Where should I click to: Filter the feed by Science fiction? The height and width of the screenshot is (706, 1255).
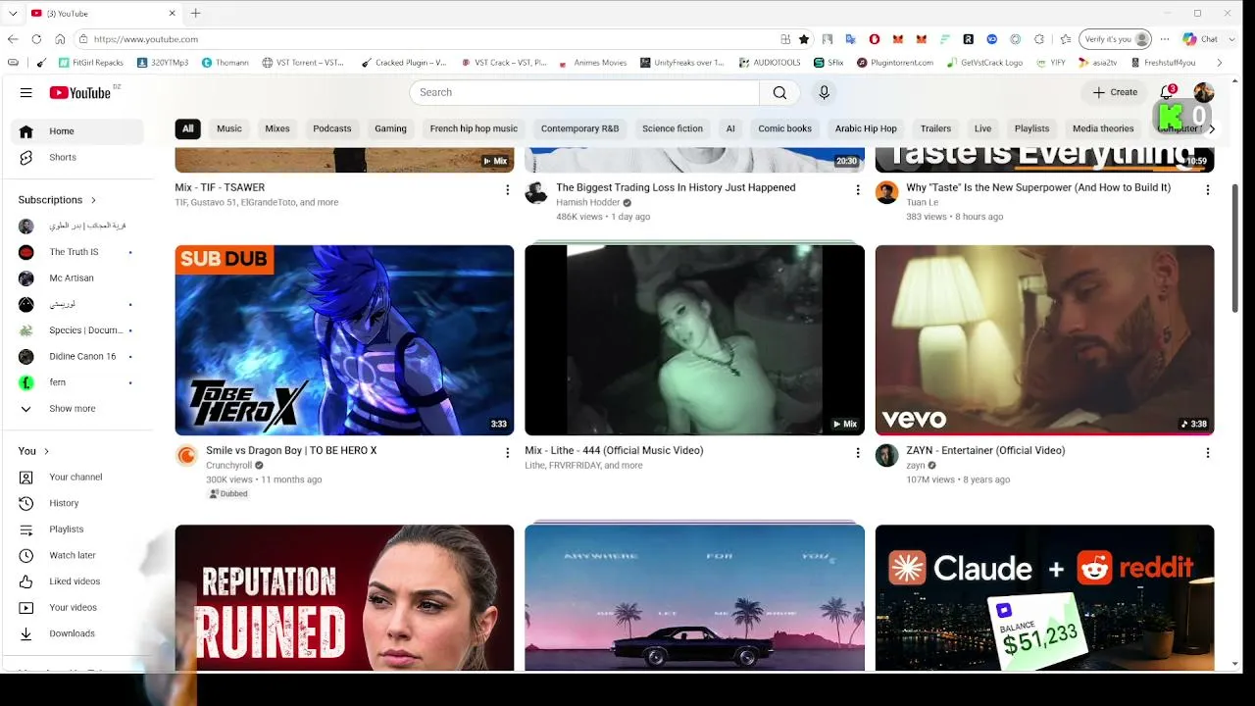click(673, 128)
